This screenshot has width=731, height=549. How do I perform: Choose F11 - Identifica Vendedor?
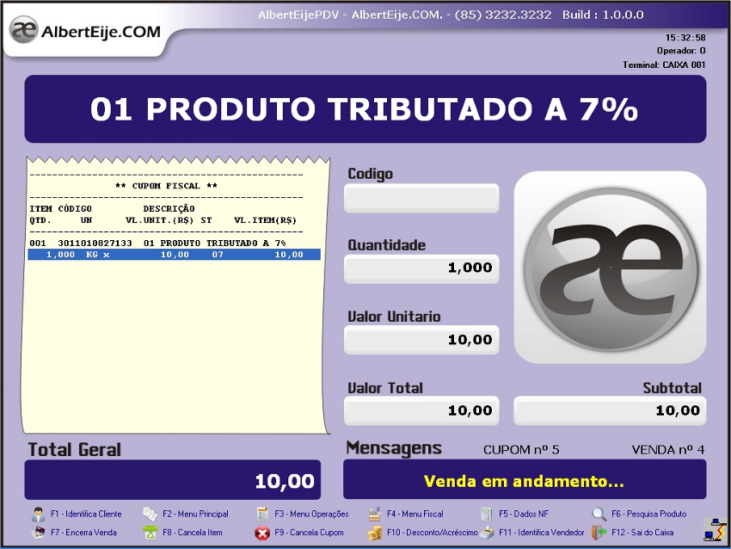tap(541, 532)
